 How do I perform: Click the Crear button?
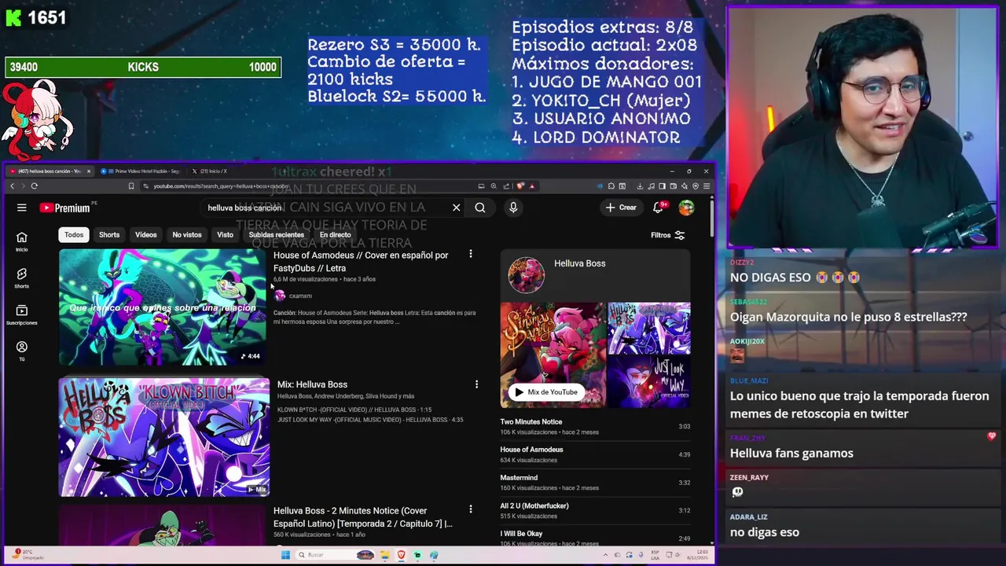pos(621,208)
